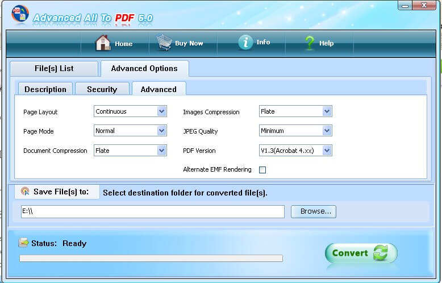Image resolution: width=442 pixels, height=283 pixels.
Task: Click the 'Status: Ready' text
Action: pyautogui.click(x=59, y=243)
